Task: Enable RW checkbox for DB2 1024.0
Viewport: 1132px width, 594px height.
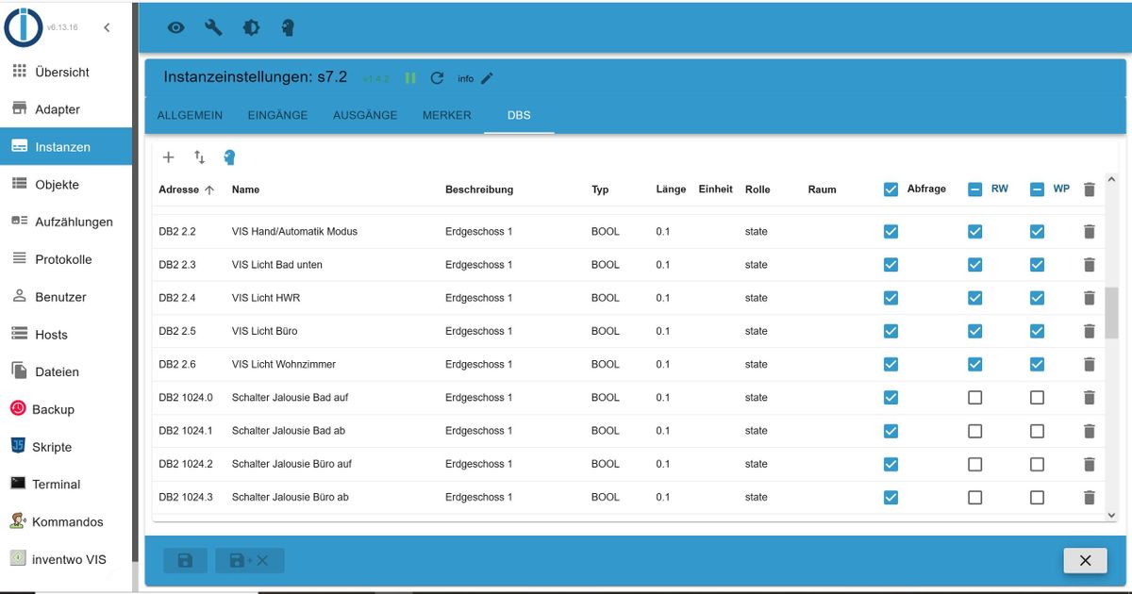Action: coord(975,398)
